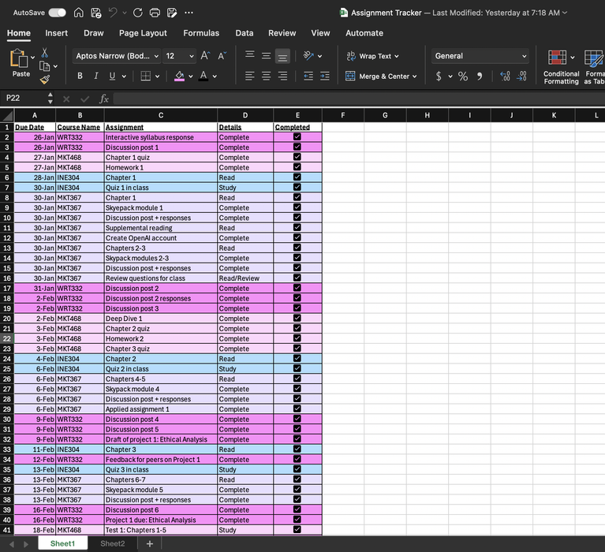The image size is (605, 552).
Task: Click Increase Decimal icon
Action: [505, 76]
